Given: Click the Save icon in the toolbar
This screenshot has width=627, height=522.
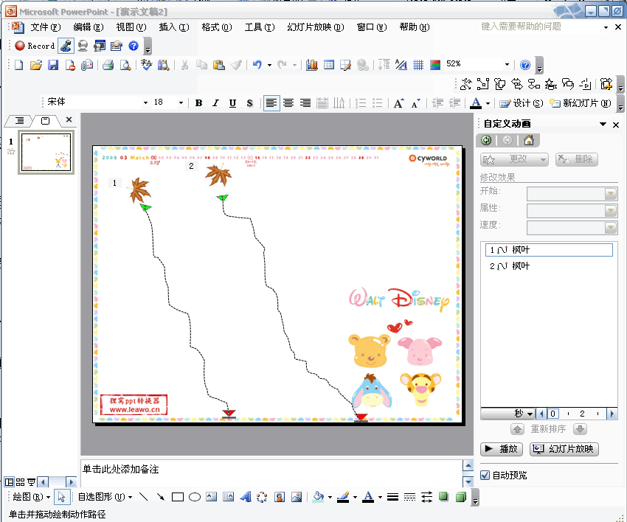Looking at the screenshot, I should [x=52, y=65].
